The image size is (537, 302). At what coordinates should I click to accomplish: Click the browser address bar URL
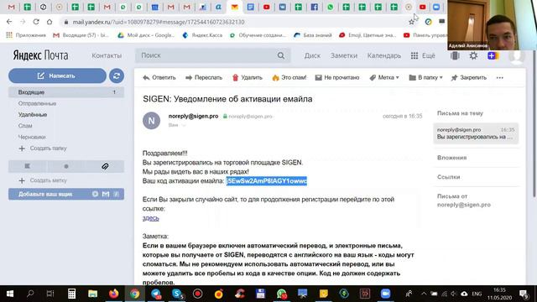pyautogui.click(x=159, y=22)
